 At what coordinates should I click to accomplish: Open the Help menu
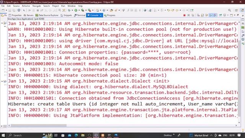click(80, 6)
